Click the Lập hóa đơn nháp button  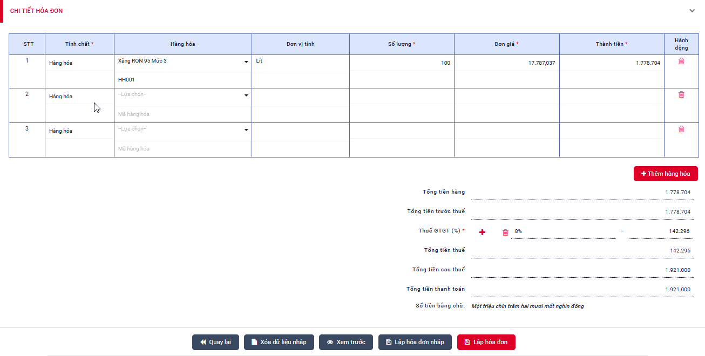pos(415,343)
